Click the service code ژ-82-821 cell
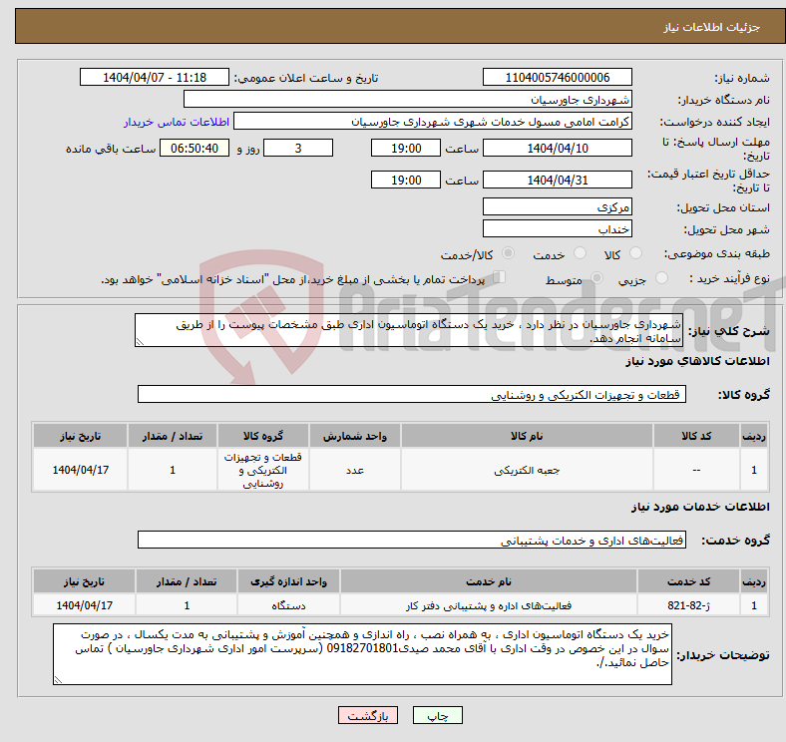The width and height of the screenshot is (786, 742). click(689, 605)
